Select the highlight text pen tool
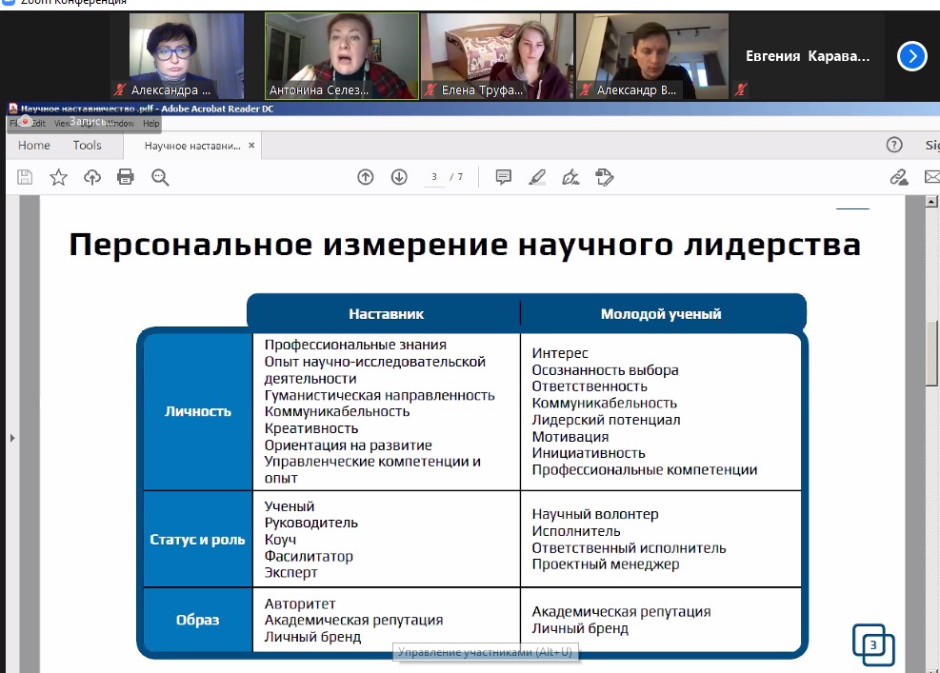 [537, 177]
